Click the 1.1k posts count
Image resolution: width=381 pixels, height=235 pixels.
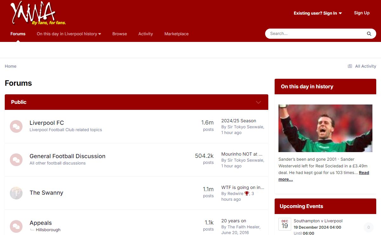click(x=209, y=223)
